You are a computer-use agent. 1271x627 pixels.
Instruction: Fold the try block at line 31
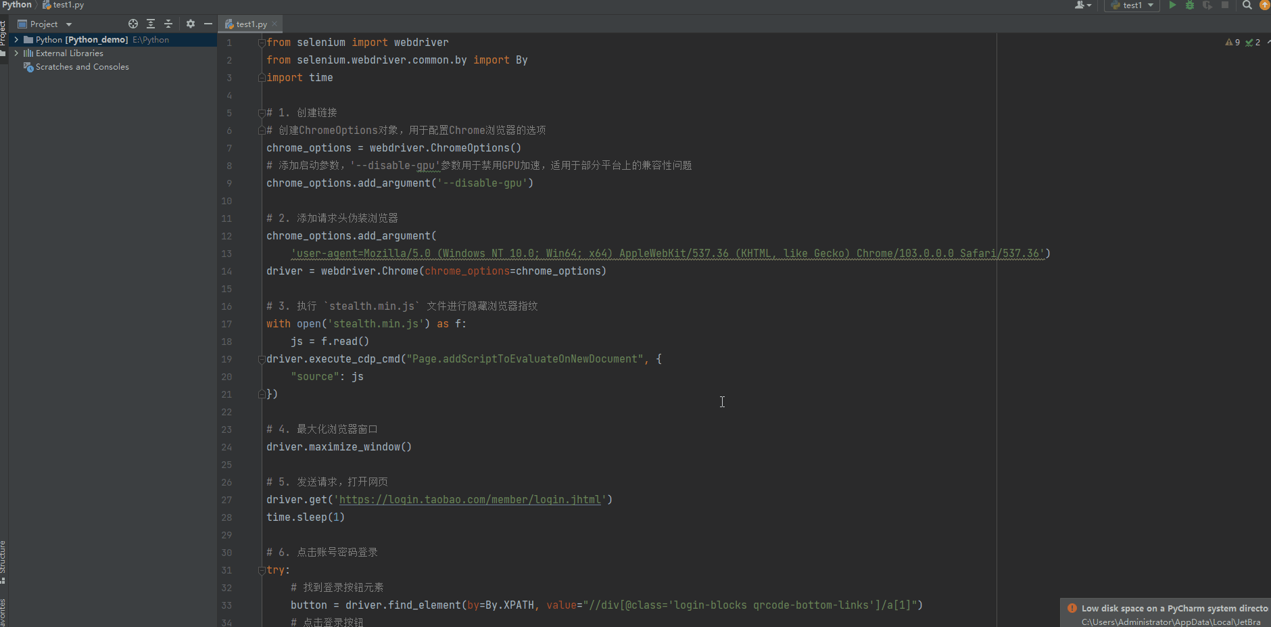(262, 570)
